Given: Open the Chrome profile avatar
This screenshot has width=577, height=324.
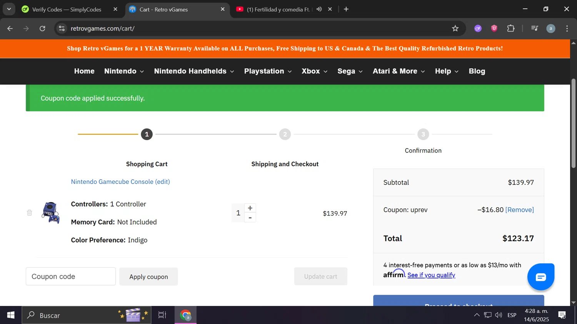Looking at the screenshot, I should 550,28.
